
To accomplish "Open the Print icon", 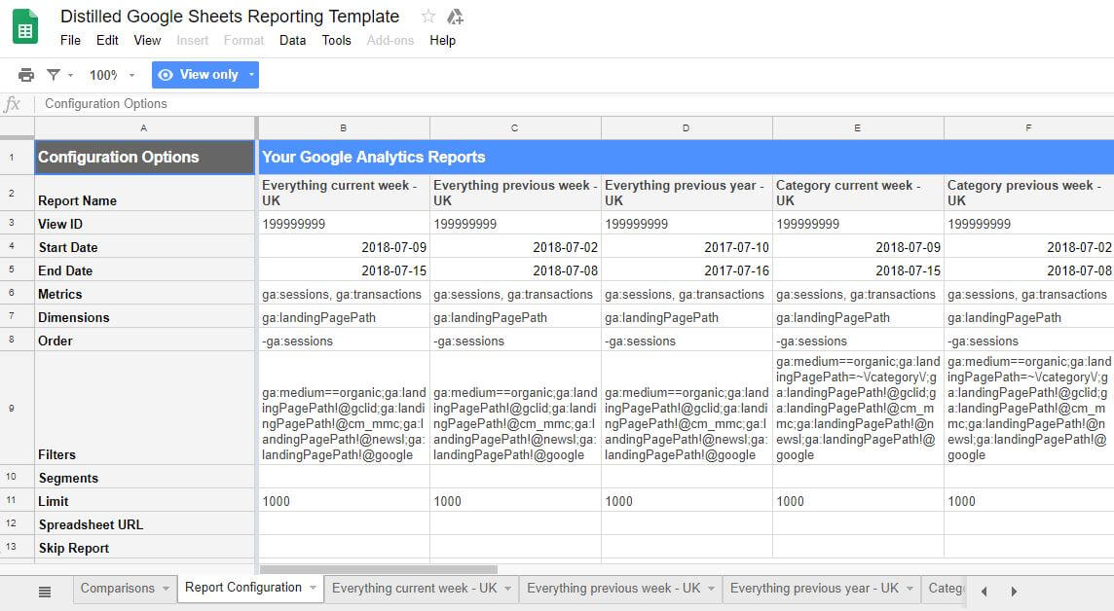I will point(26,74).
